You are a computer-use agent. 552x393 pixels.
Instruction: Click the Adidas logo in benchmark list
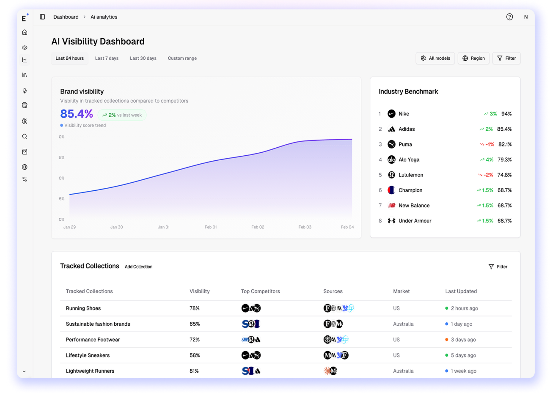coord(391,129)
